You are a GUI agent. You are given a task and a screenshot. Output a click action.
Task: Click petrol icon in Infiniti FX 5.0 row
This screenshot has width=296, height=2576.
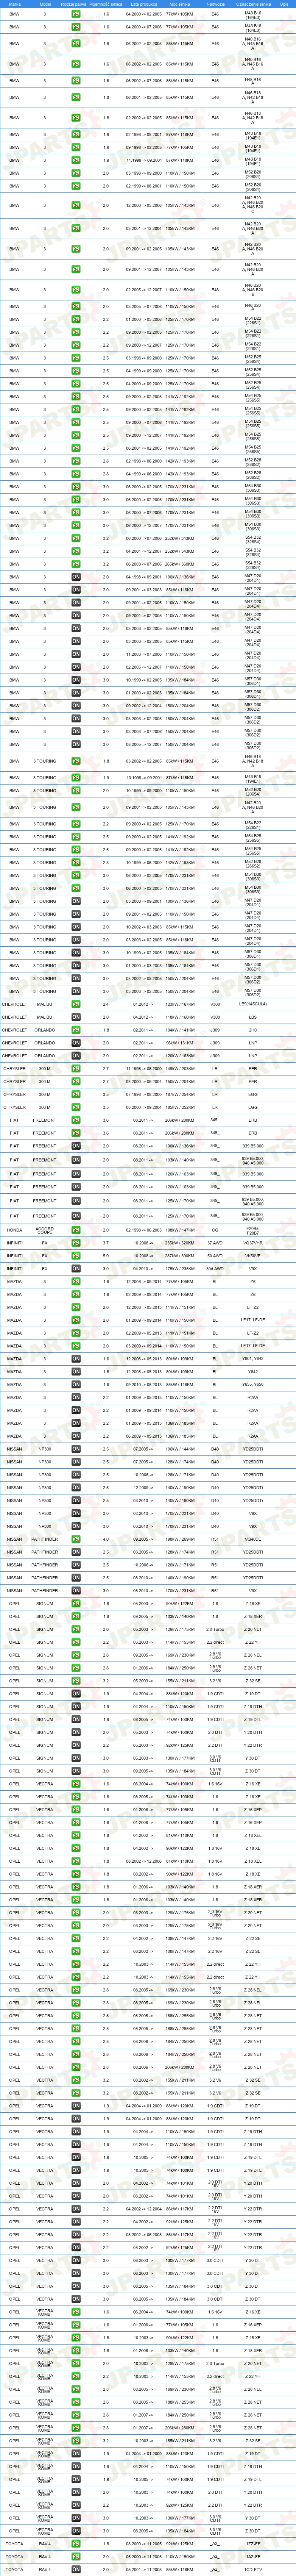(76, 1256)
